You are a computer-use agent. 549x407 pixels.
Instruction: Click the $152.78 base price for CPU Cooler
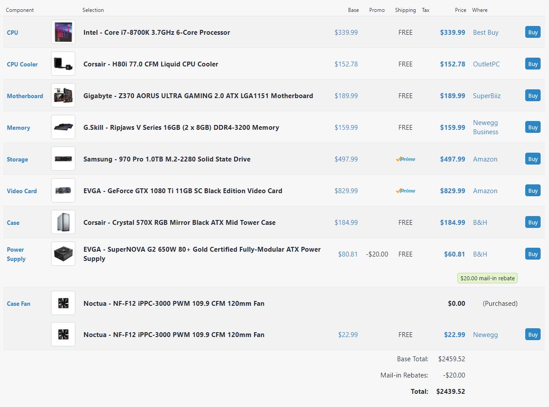(346, 64)
